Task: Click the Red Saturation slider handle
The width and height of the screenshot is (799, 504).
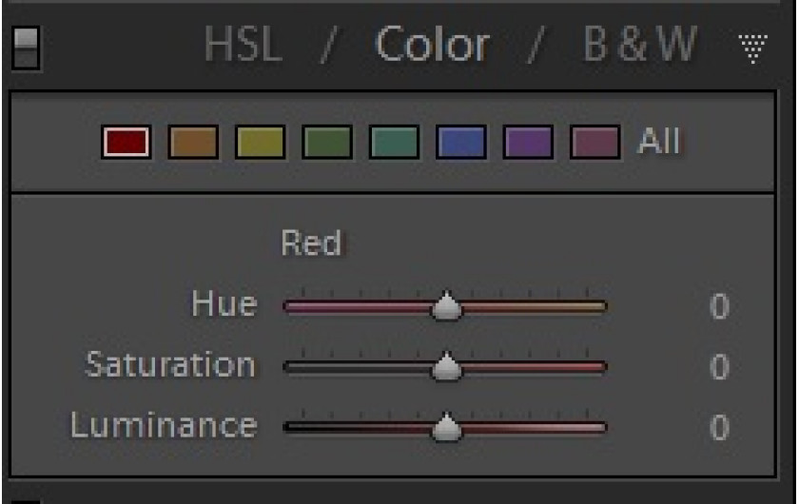Action: [x=446, y=366]
